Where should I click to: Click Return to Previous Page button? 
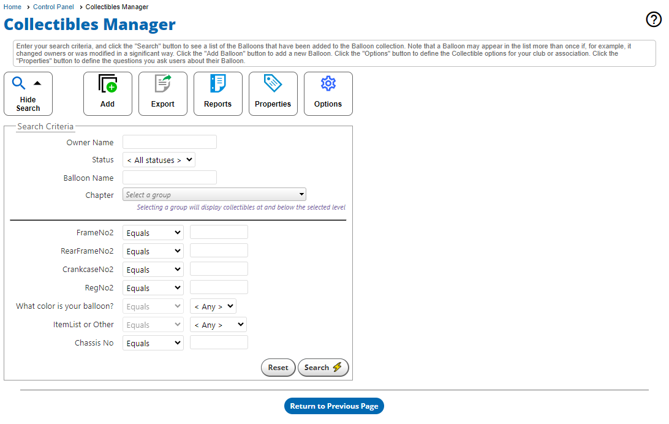[334, 406]
